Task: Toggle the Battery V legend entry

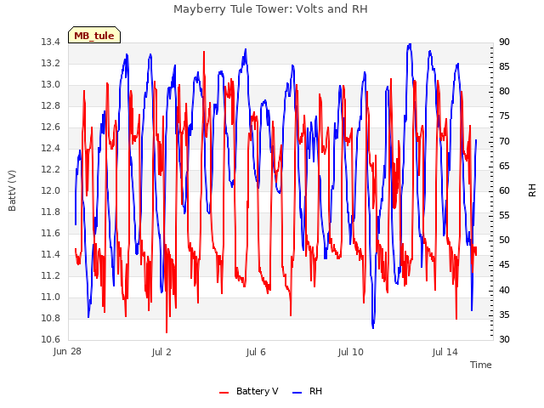Action: (248, 391)
